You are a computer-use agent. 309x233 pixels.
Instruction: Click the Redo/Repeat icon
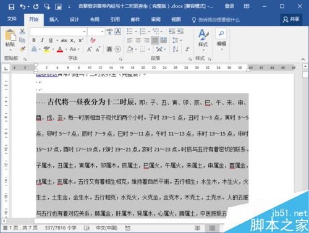[x=36, y=7]
